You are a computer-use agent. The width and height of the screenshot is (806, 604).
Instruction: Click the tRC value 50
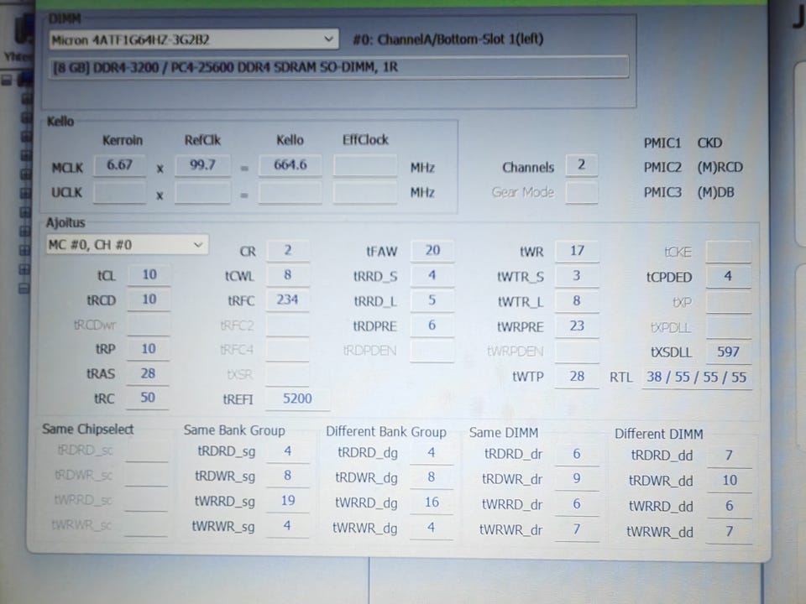click(x=148, y=398)
